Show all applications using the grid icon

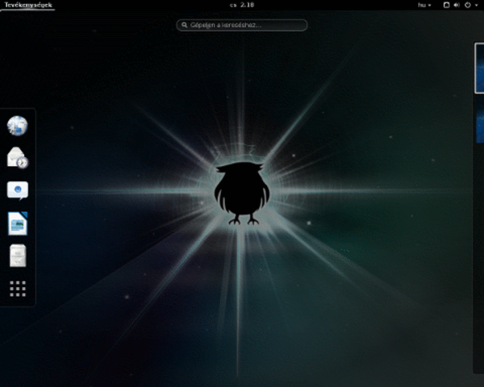click(18, 289)
